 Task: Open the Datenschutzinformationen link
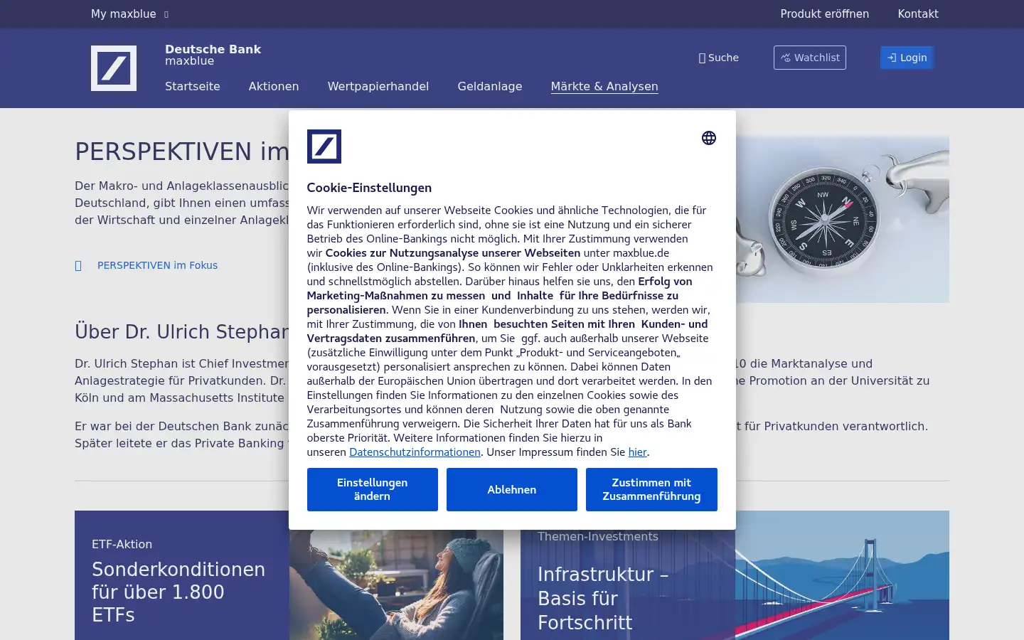pyautogui.click(x=415, y=452)
